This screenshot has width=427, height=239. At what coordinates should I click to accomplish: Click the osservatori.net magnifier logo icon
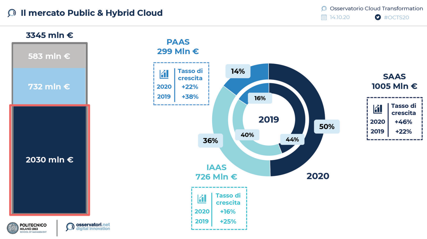(70, 227)
